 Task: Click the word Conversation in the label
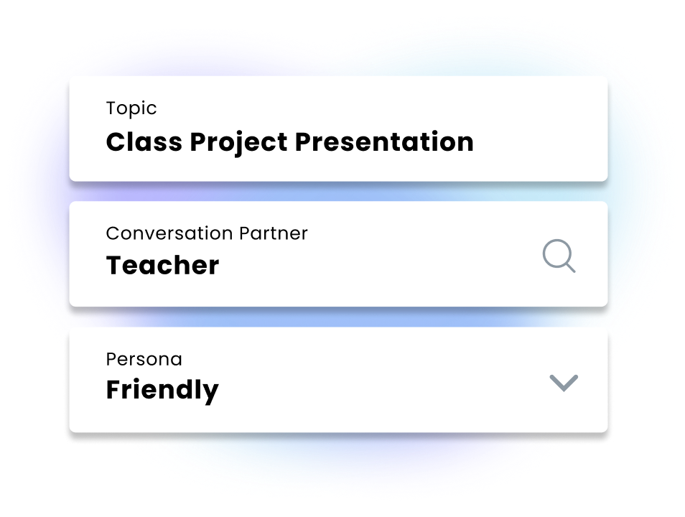point(169,233)
